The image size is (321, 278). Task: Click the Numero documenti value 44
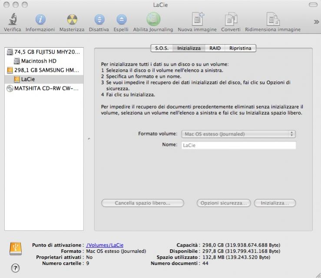[205, 264]
